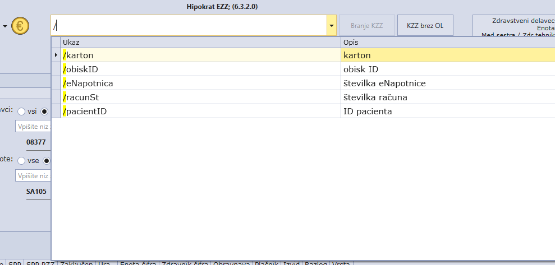Click the Branje KZZ button
This screenshot has height=265, width=555.
[366, 25]
